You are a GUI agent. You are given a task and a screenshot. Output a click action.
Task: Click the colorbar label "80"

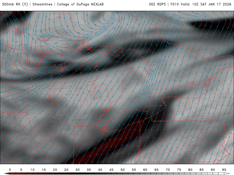pyautogui.click(x=190, y=170)
